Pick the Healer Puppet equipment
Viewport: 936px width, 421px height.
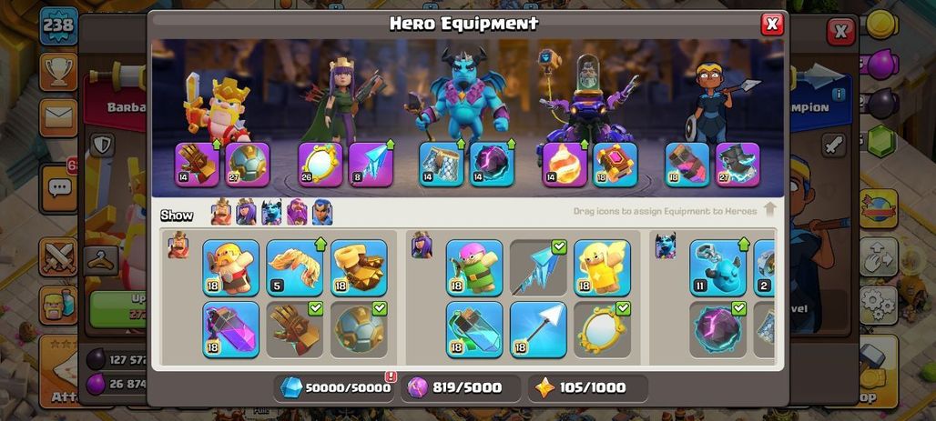pyautogui.click(x=603, y=267)
